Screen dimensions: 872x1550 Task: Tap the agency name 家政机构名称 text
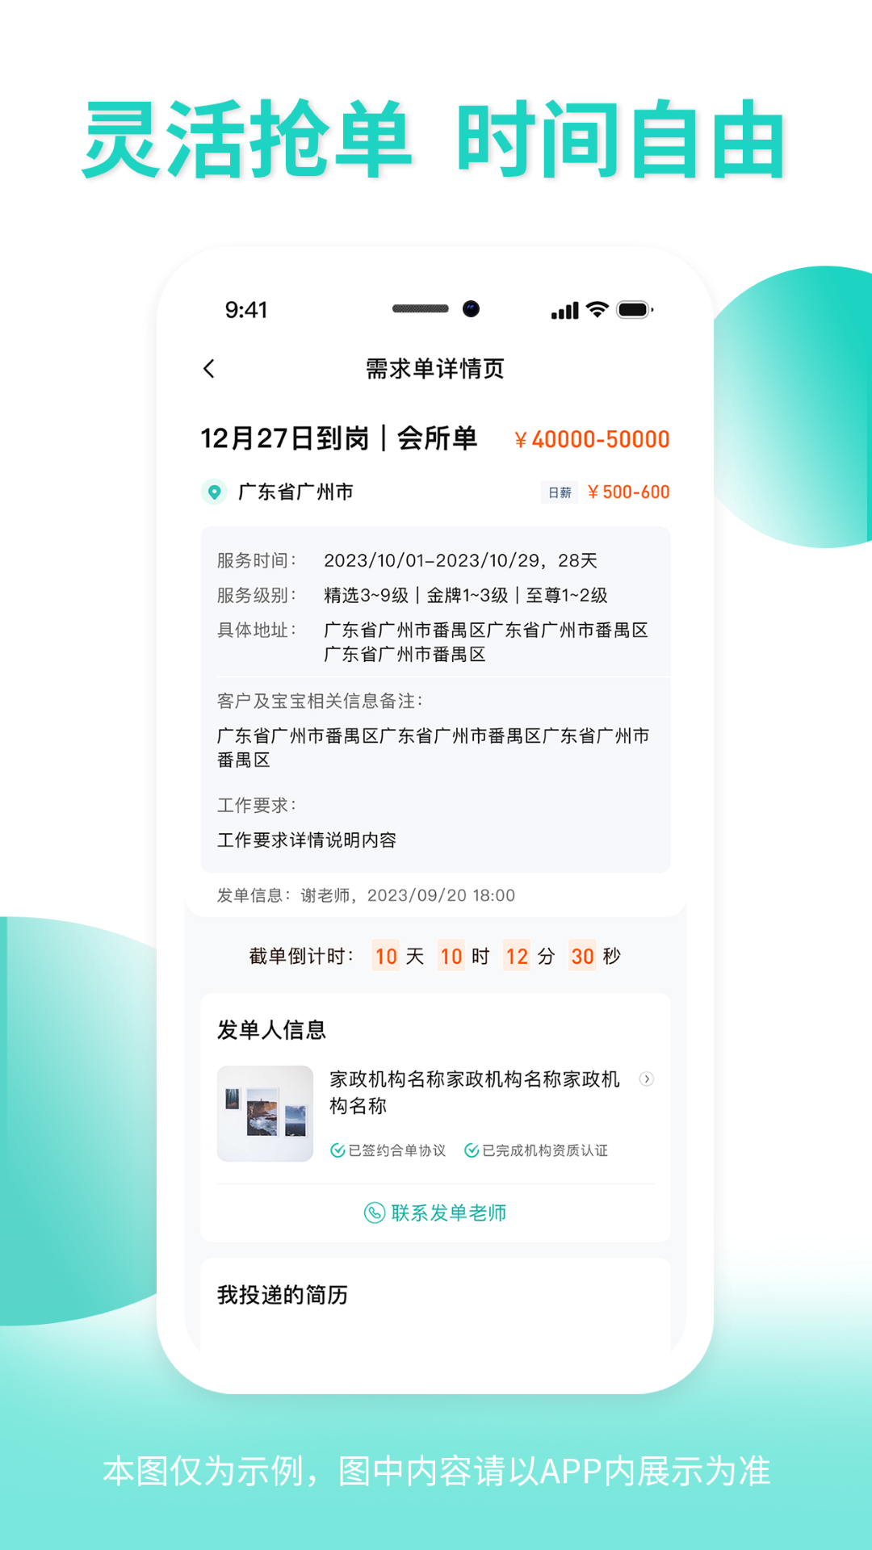click(x=475, y=1092)
